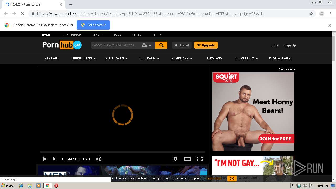Open GAY PREMIUM top bar link
Image resolution: width=336 pixels, height=189 pixels.
pyautogui.click(x=72, y=35)
